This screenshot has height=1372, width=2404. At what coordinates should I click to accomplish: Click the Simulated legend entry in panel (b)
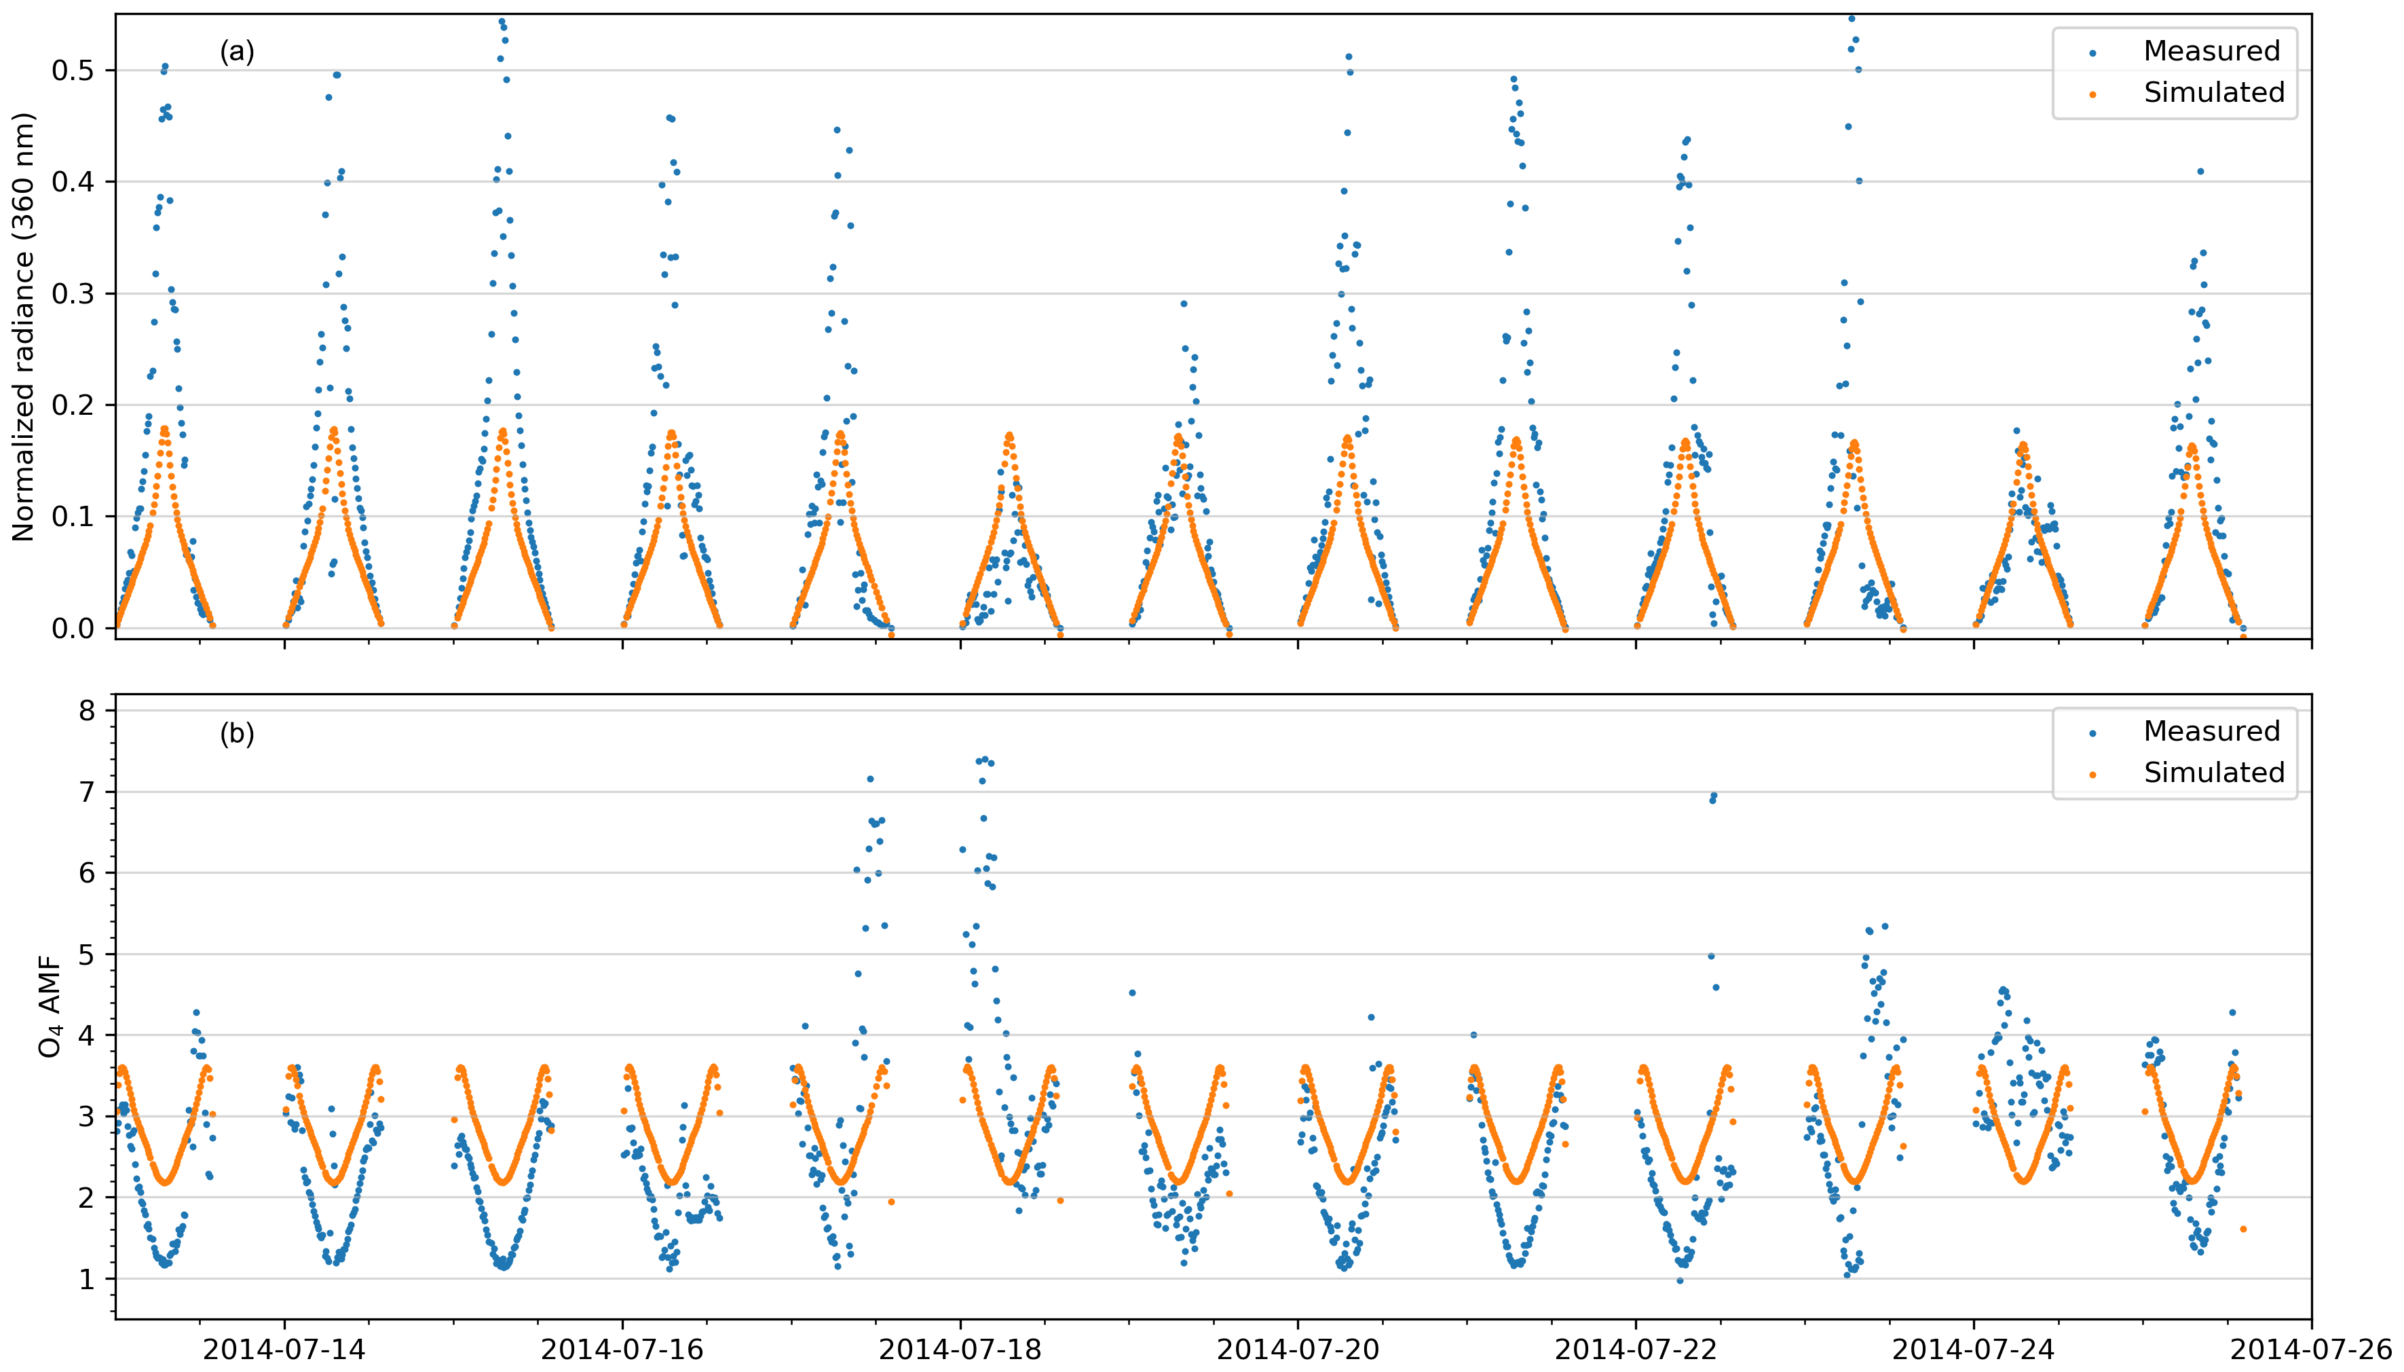point(2214,773)
